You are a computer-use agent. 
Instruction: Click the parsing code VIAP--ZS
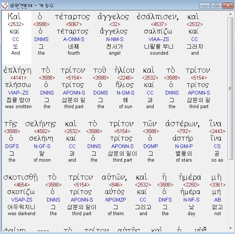coord(18,93)
